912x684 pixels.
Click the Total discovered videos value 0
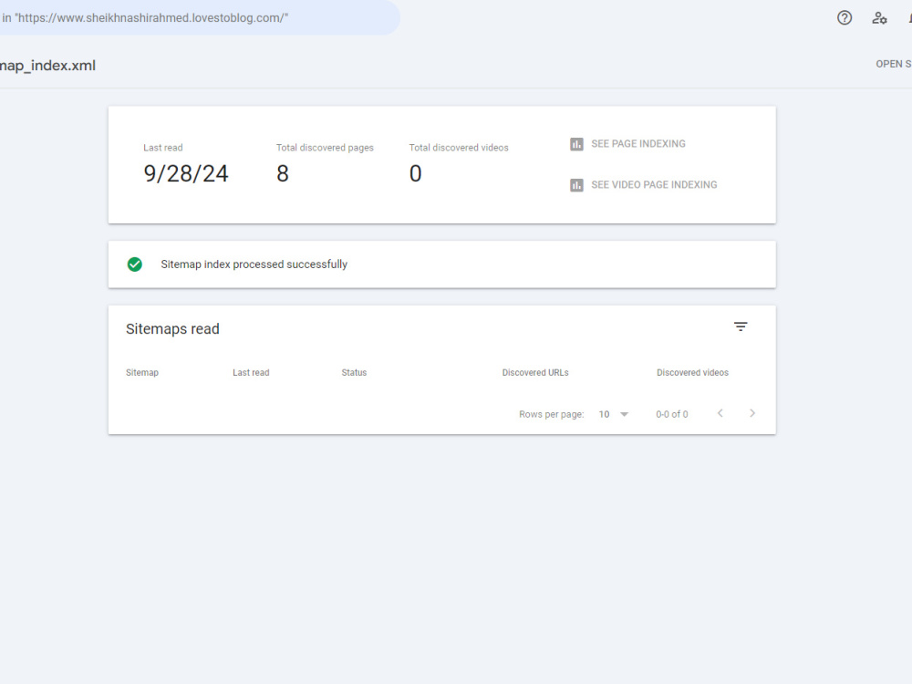coord(415,174)
